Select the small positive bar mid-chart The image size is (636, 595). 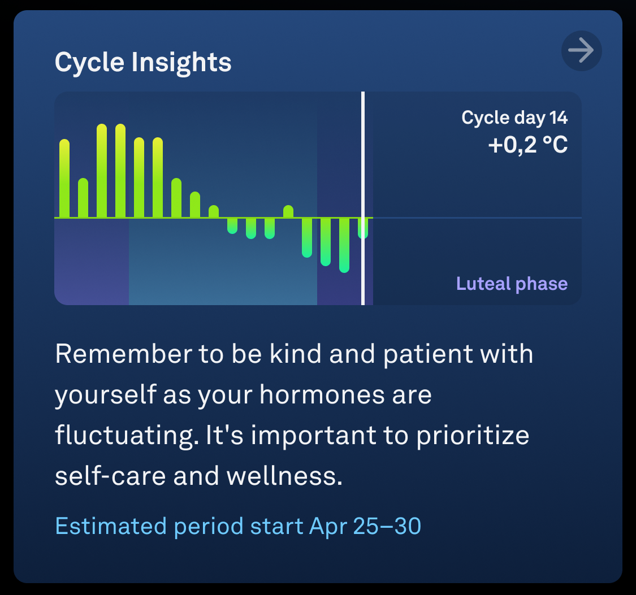[288, 211]
